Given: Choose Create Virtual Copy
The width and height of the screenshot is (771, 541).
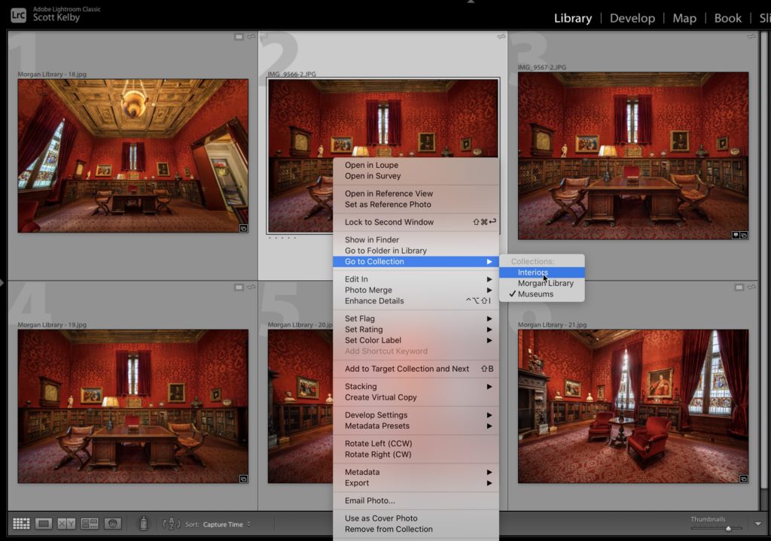Looking at the screenshot, I should coord(416,397).
